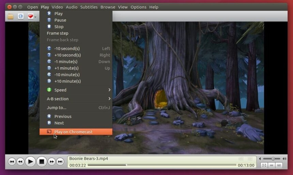Click the fast forward button
Screen dimensions: 293x175
click(x=51, y=161)
